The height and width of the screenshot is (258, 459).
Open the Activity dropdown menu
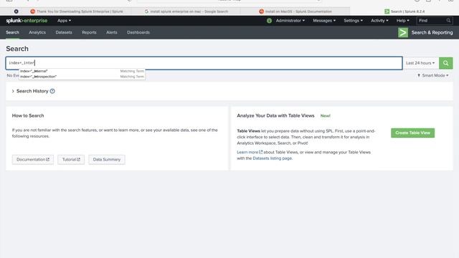click(x=379, y=21)
